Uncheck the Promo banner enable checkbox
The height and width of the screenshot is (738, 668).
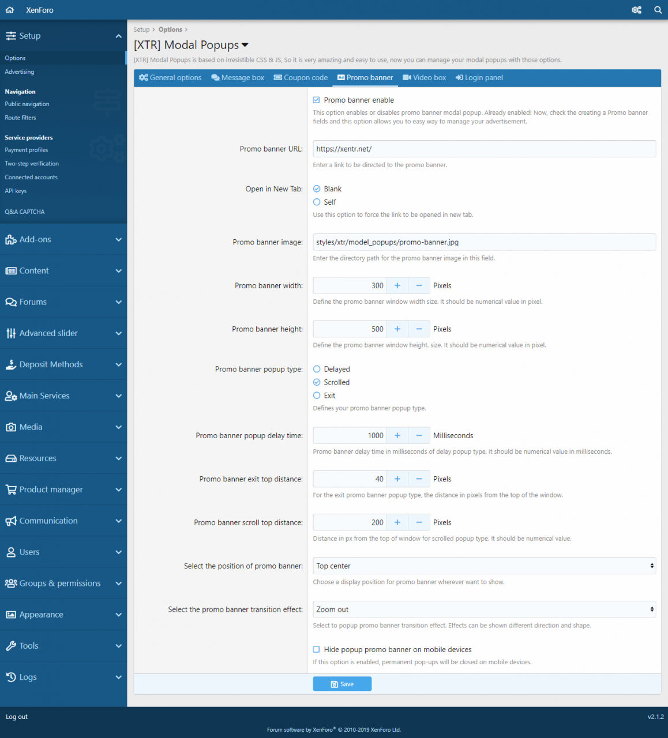(x=316, y=100)
